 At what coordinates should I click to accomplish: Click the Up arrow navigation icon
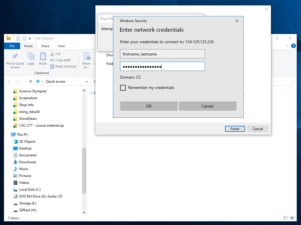click(31, 81)
